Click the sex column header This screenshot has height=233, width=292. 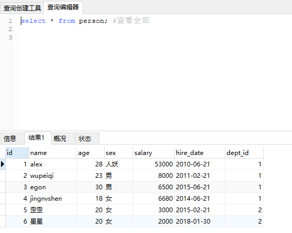119,153
